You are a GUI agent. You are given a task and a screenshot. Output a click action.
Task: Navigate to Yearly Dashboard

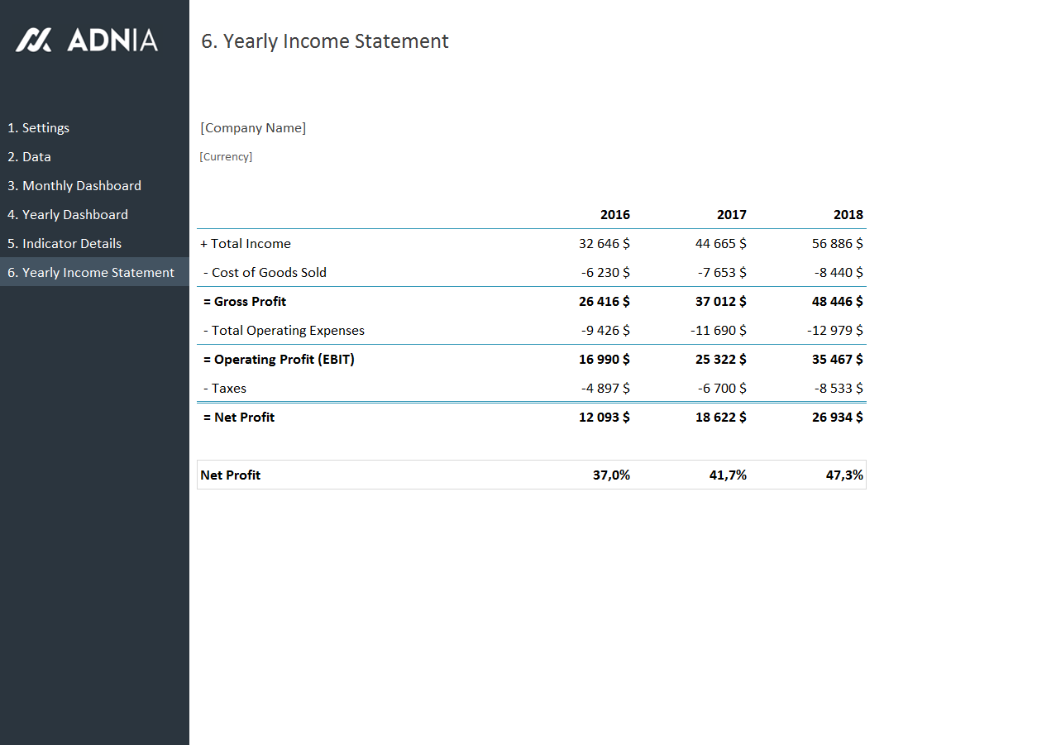click(x=68, y=215)
